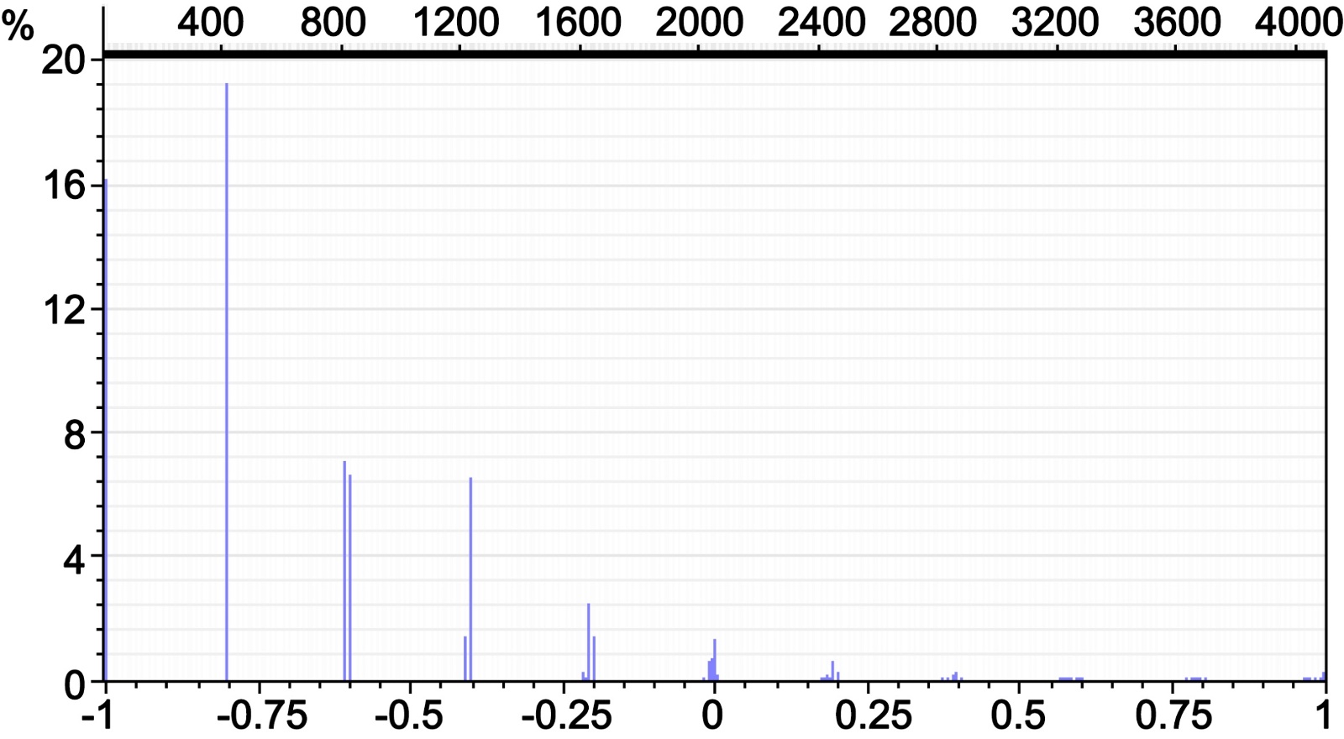Click the top axis label '2000'
The height and width of the screenshot is (739, 1344).
tap(699, 22)
